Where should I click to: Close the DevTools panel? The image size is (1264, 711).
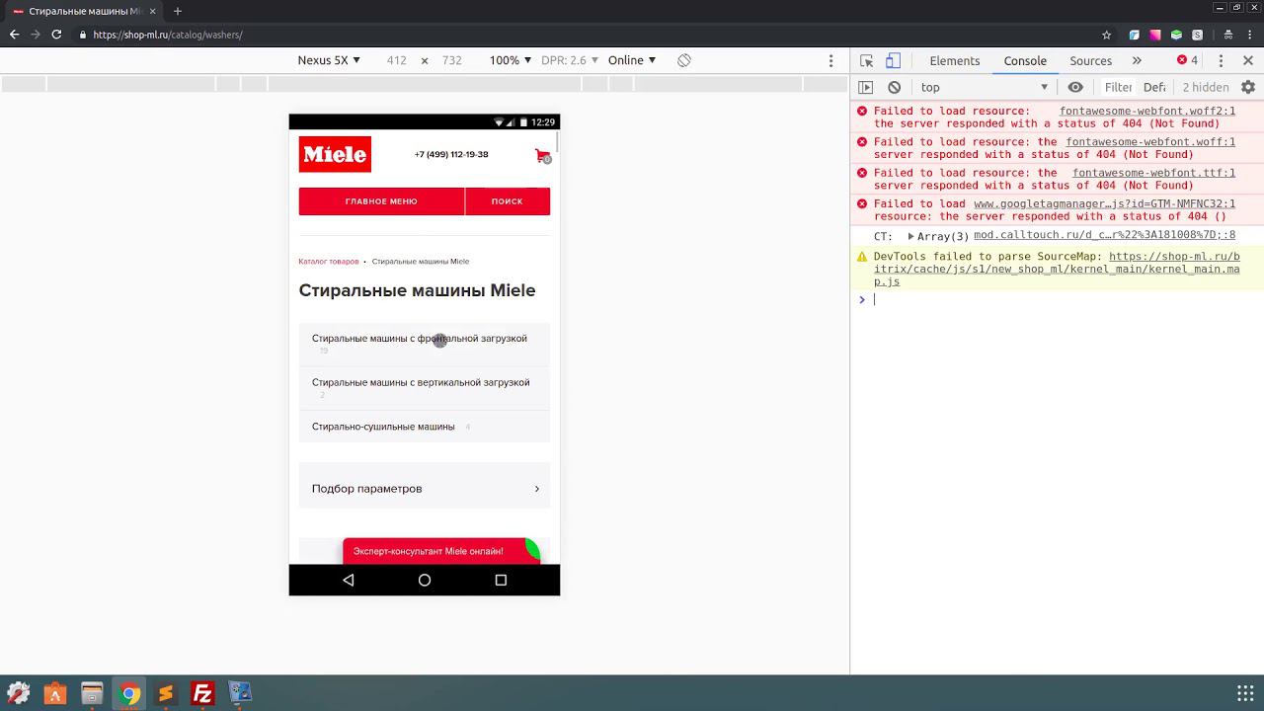tap(1248, 60)
